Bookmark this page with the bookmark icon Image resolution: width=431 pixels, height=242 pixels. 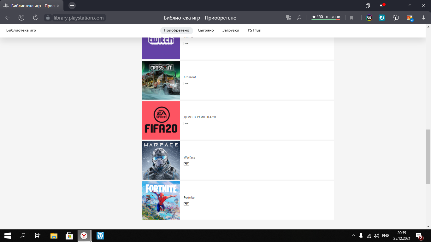pyautogui.click(x=351, y=18)
